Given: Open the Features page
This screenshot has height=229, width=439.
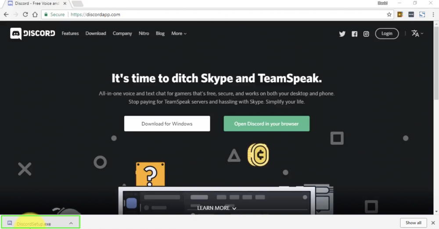Looking at the screenshot, I should [x=70, y=33].
